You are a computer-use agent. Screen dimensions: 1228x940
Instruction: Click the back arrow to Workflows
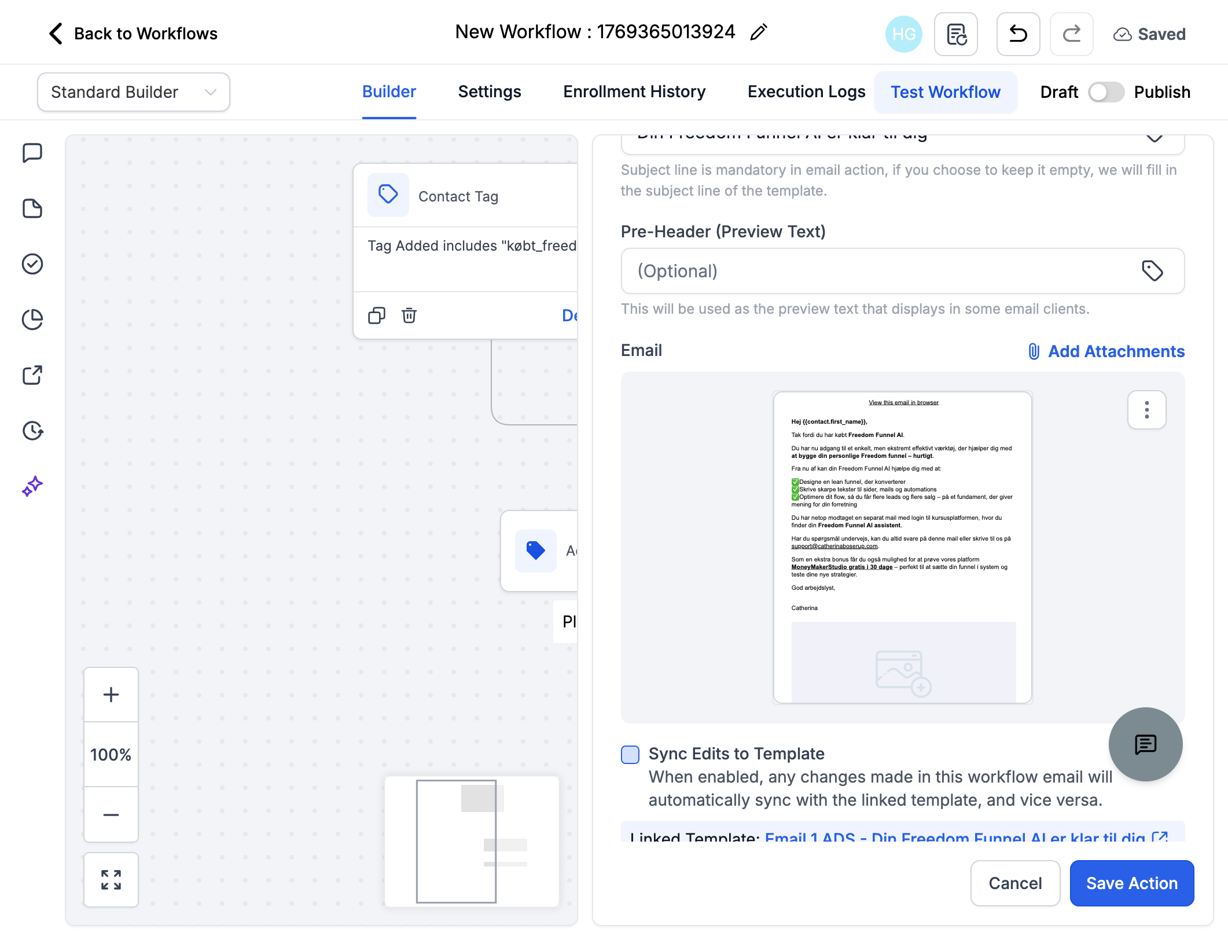(x=56, y=34)
